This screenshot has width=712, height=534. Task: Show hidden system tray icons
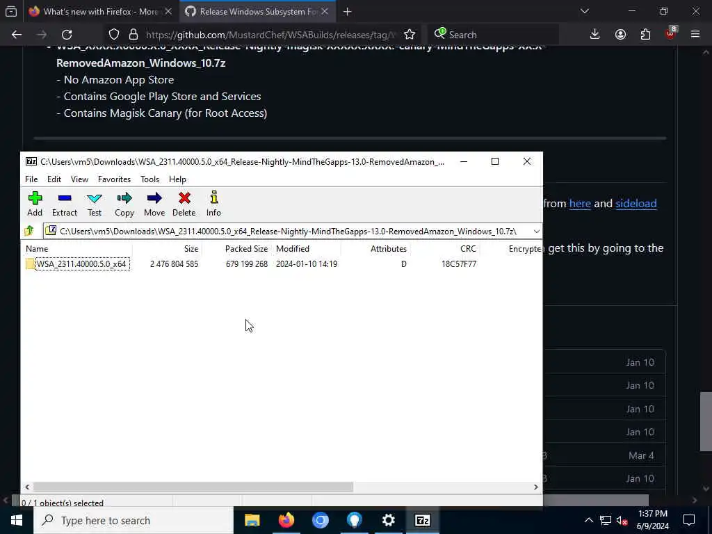pos(588,520)
